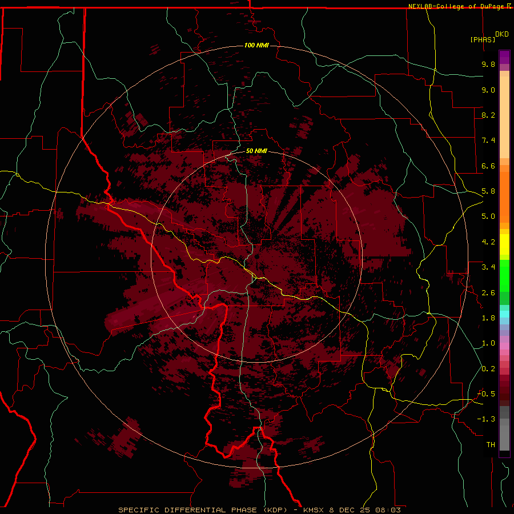
Task: Click the 3.4 legend value
Action: tap(488, 267)
